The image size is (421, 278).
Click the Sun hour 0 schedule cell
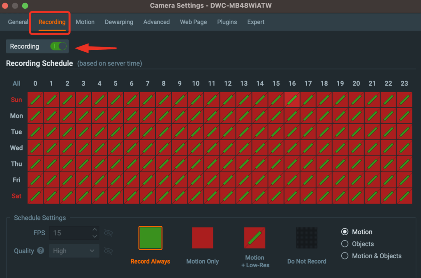tap(35, 100)
